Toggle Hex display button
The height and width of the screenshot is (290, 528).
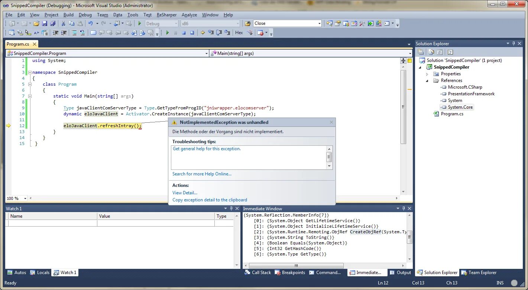coord(239,33)
